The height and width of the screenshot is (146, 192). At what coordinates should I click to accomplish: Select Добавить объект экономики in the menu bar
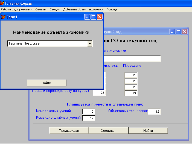[83, 9]
